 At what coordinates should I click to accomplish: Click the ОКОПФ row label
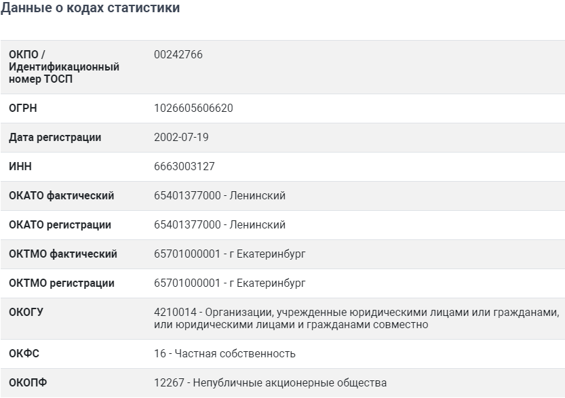point(26,383)
